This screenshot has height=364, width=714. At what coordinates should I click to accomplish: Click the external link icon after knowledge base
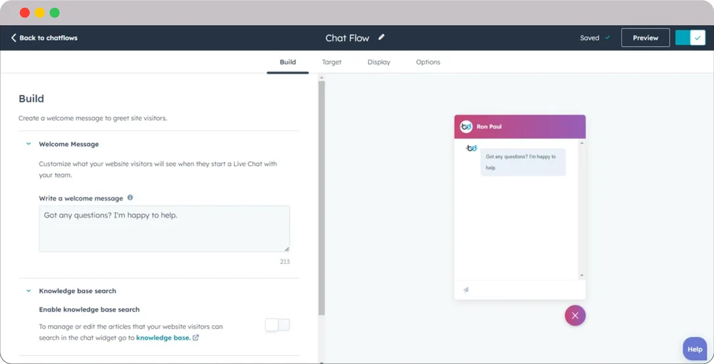[196, 338]
